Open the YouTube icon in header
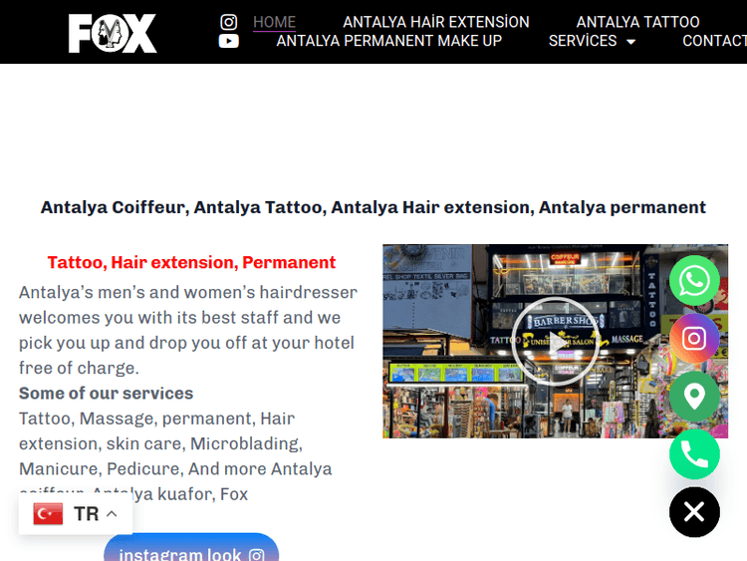Viewport: 747px width, 561px height. (229, 42)
